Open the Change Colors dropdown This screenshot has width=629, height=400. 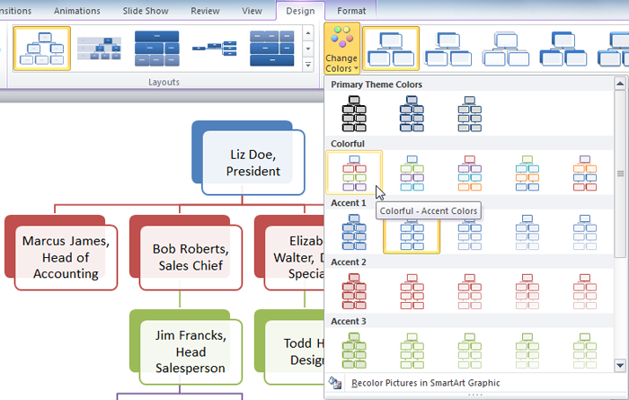tap(341, 49)
